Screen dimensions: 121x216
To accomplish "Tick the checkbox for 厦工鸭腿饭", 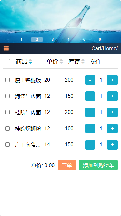I will [7, 80].
